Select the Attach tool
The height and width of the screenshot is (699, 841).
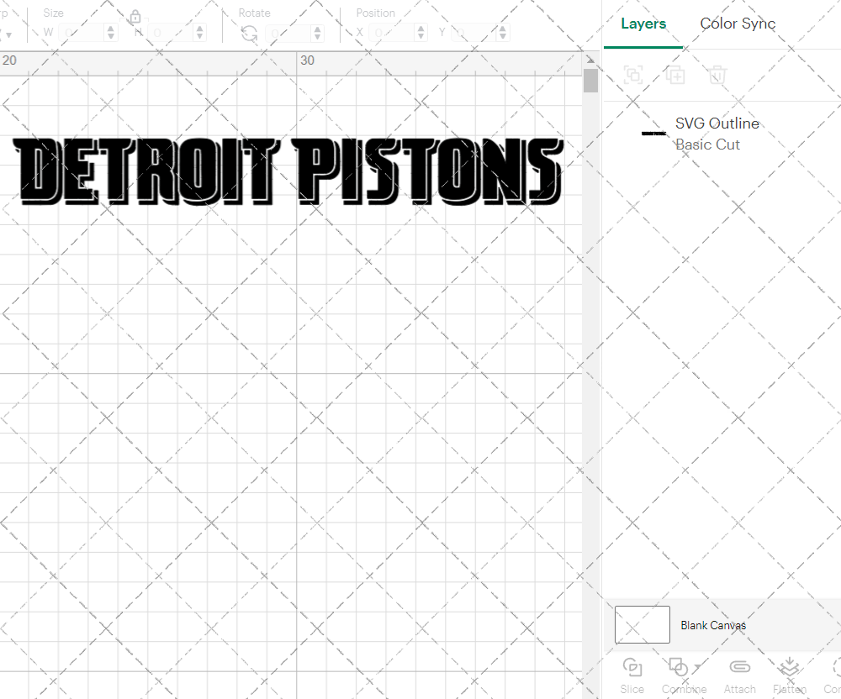[x=740, y=668]
